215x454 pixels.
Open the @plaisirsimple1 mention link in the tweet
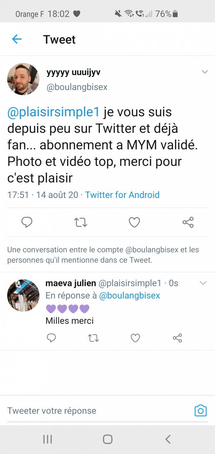[x=54, y=112]
